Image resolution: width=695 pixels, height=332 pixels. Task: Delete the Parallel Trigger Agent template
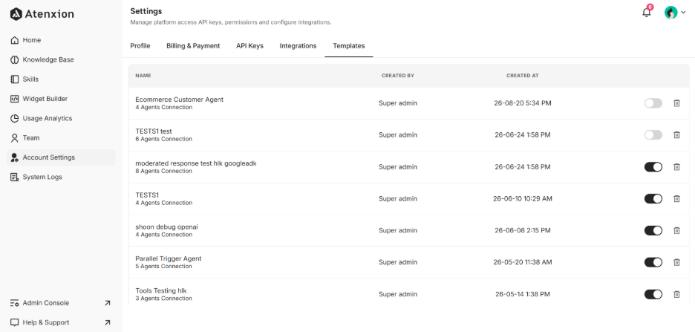point(676,262)
